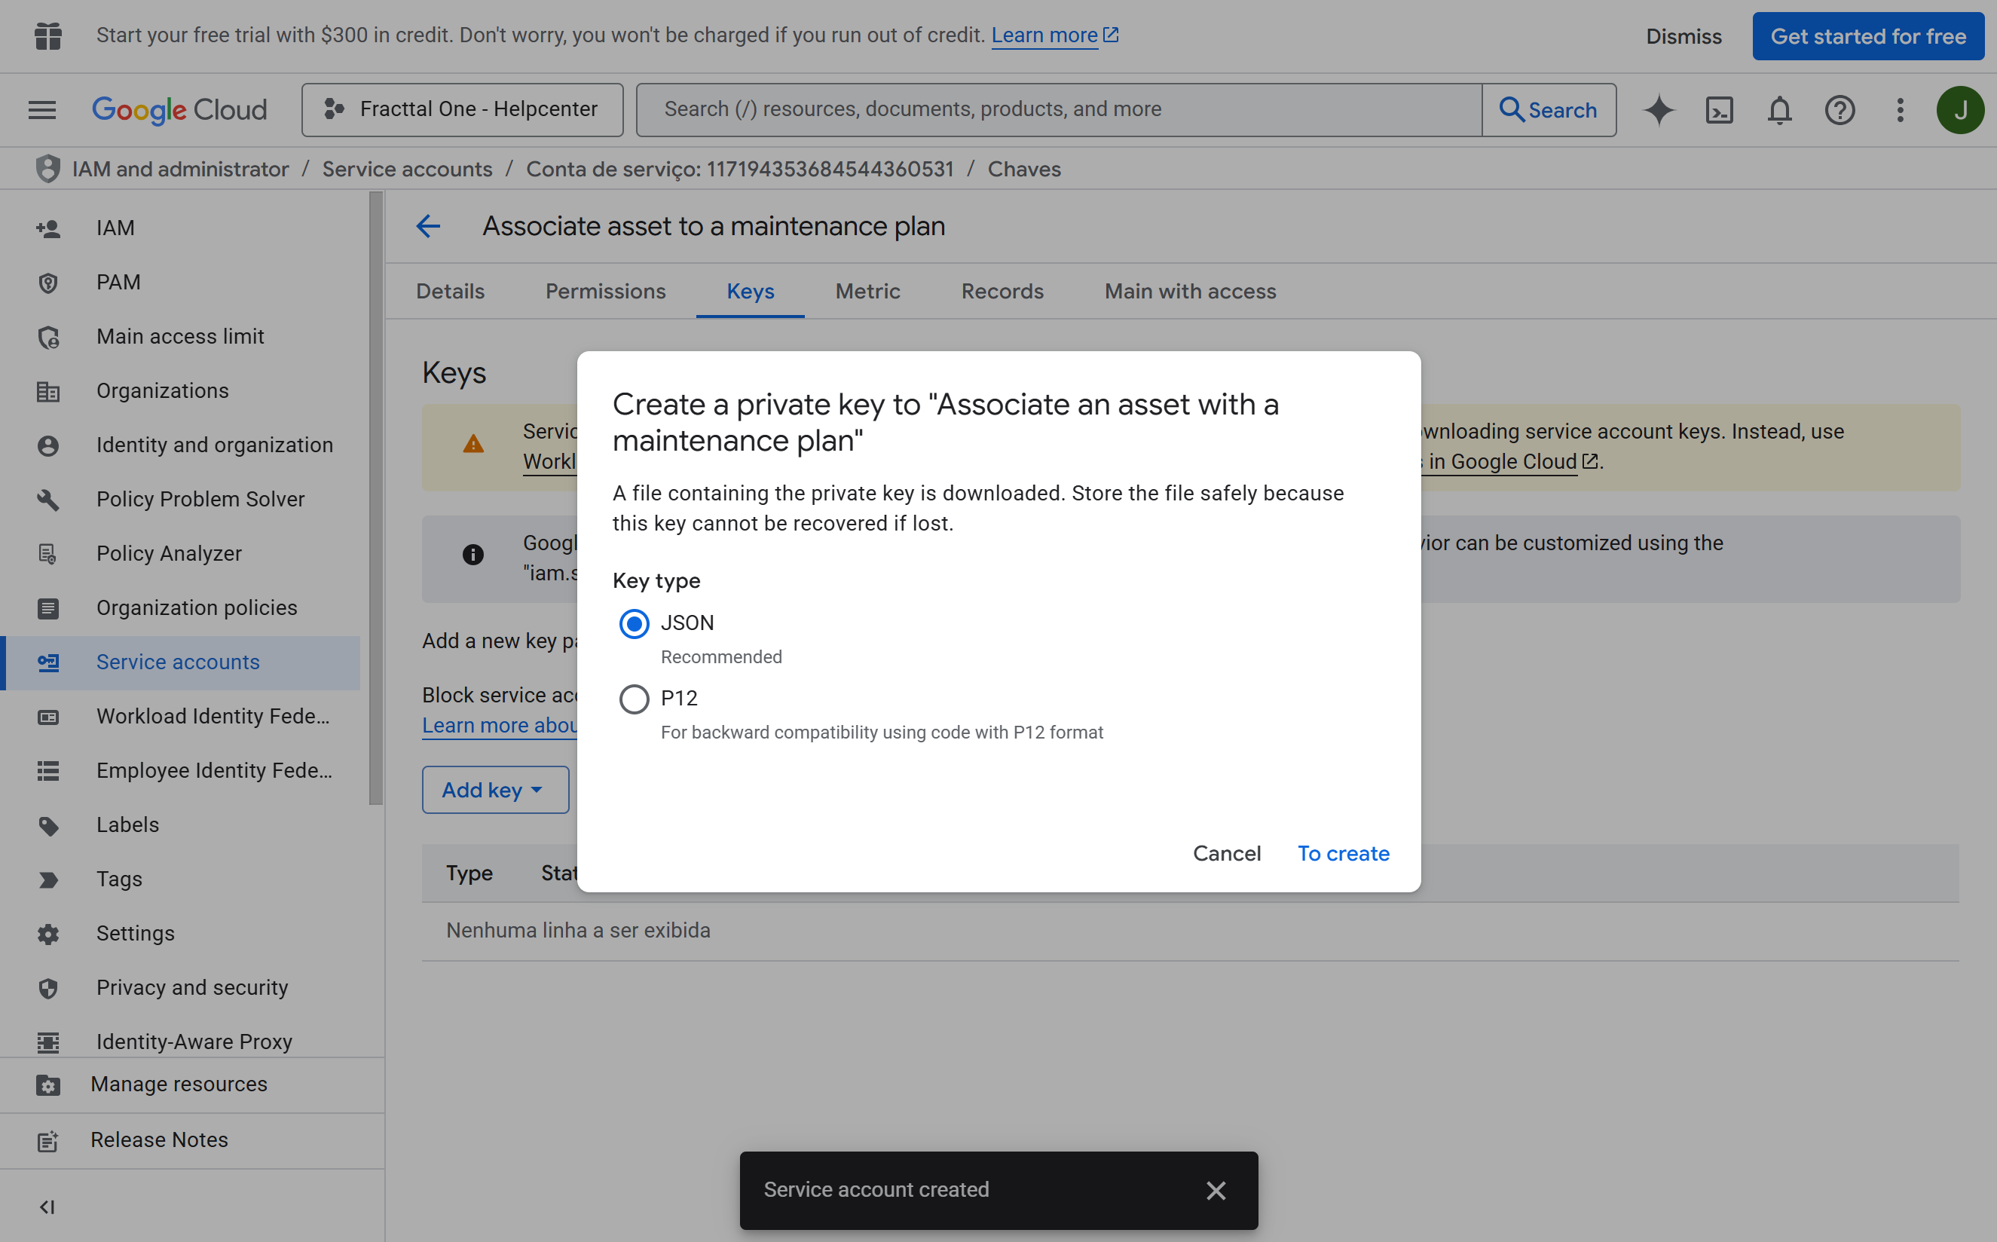Viewport: 1997px width, 1242px height.
Task: Expand the Add key dropdown
Action: click(494, 791)
